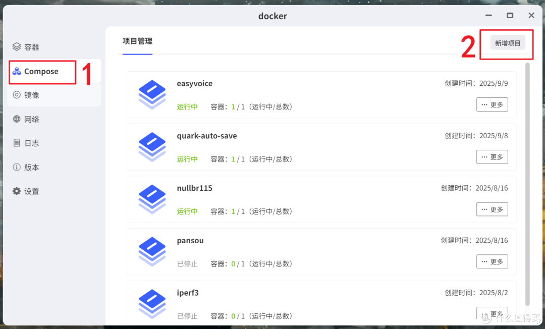This screenshot has height=329, width=545.
Task: Open the 设置 settings section
Action: [54, 191]
